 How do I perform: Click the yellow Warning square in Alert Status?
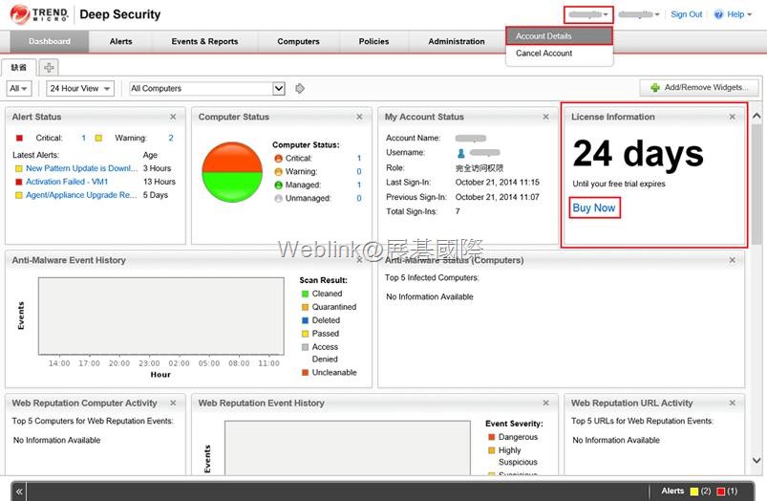coord(98,138)
